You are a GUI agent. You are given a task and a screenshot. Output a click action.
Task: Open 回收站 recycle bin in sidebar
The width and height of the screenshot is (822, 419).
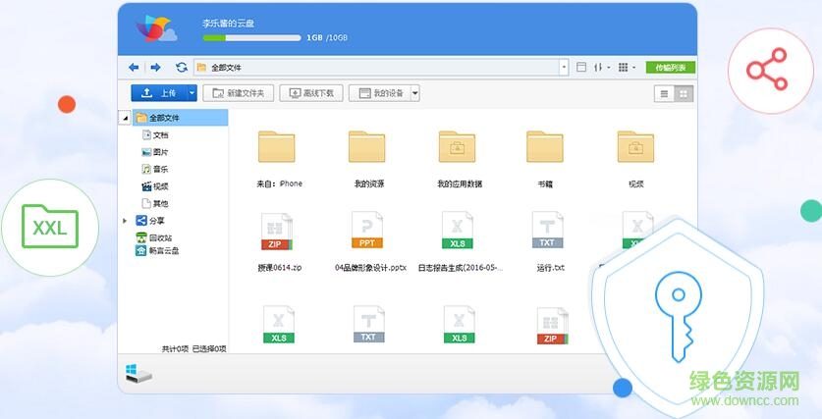pyautogui.click(x=154, y=237)
